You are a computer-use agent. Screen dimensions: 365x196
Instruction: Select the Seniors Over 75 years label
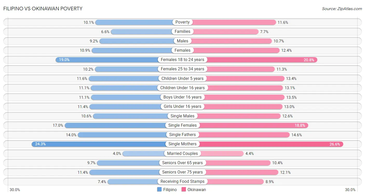[x=182, y=172]
